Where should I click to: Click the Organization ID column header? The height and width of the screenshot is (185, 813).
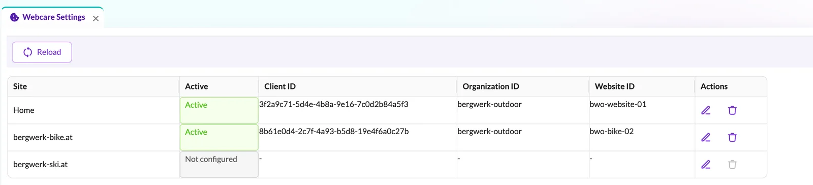tap(523, 86)
